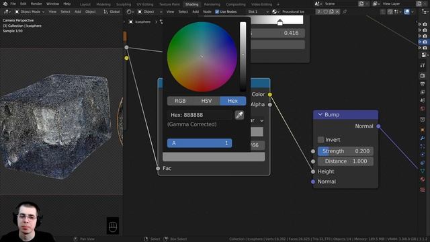Open the Tool properties tab icon
This screenshot has width=430, height=242.
pos(423,65)
